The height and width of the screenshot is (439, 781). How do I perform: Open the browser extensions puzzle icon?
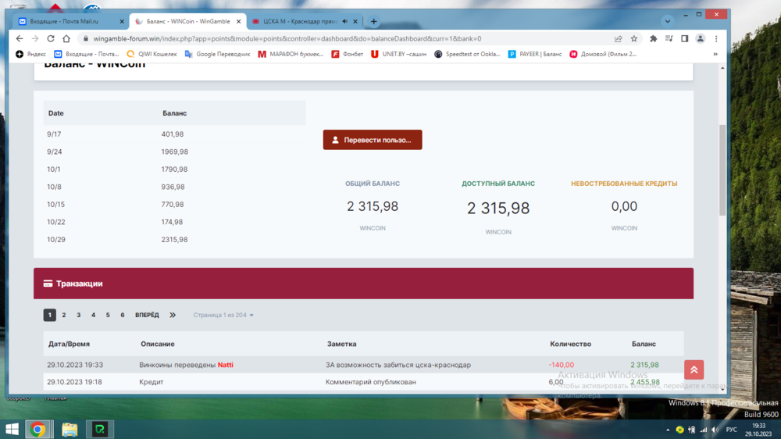654,38
